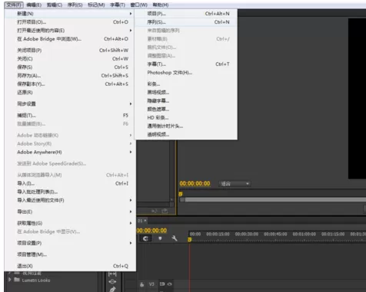Screen dimensions: 366x292
Task: Click the yellow source monitor timecode
Action: click(x=195, y=183)
